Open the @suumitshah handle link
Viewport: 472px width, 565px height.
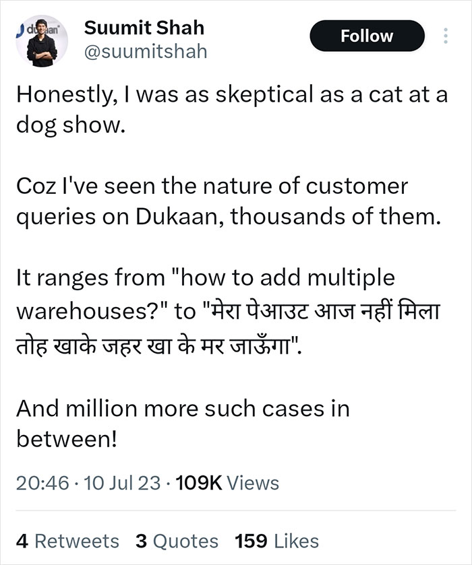coord(146,52)
